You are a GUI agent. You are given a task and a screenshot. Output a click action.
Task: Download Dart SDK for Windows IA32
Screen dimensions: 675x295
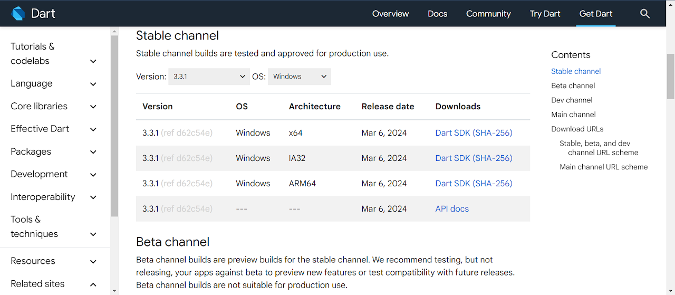[x=474, y=158]
